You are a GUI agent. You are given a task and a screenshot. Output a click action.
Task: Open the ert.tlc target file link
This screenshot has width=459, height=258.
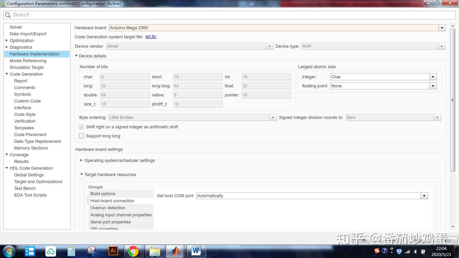151,37
